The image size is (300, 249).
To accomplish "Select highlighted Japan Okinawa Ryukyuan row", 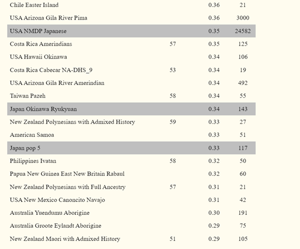I will pos(132,109).
